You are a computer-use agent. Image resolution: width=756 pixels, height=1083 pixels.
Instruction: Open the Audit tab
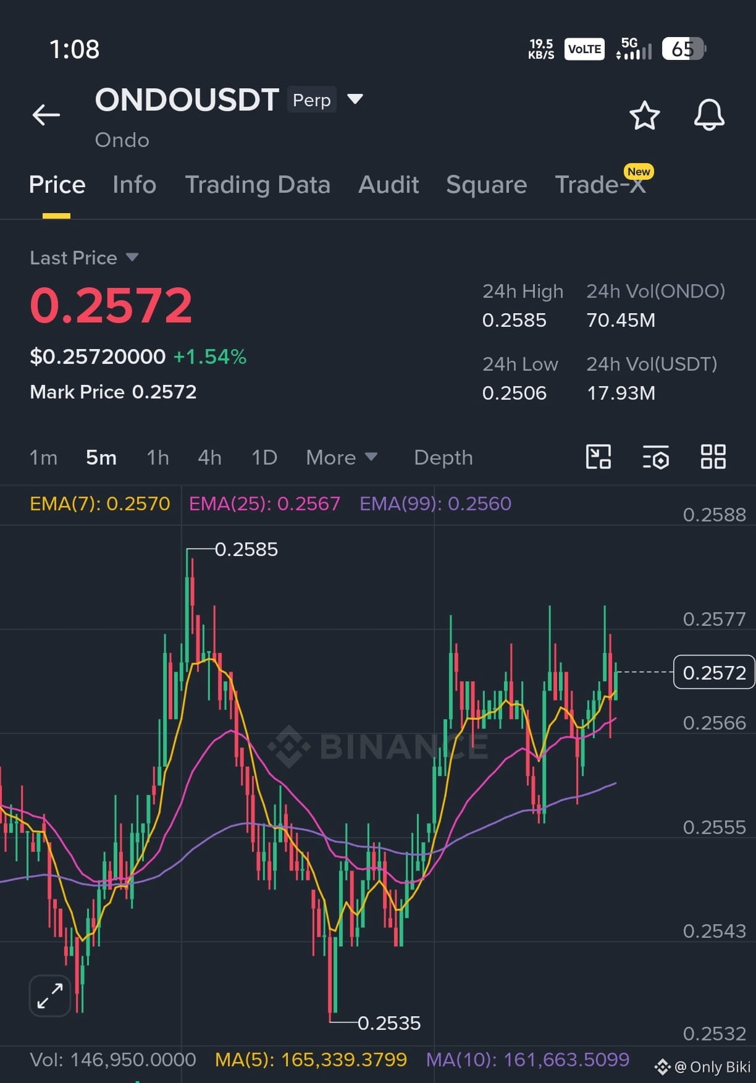click(x=388, y=185)
